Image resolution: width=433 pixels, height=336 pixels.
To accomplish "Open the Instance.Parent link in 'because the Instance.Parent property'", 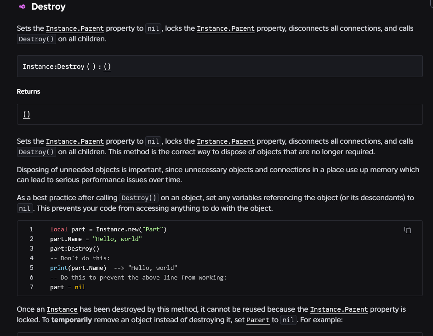I will pyautogui.click(x=339, y=309).
